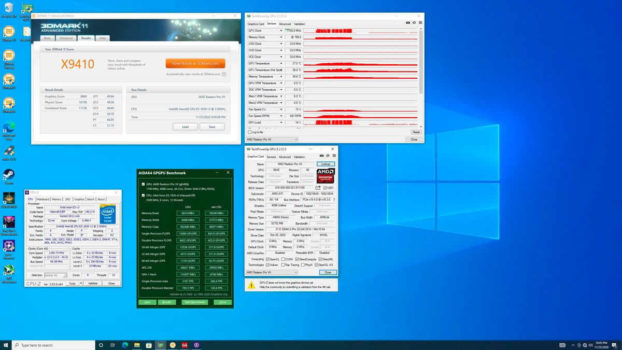The height and width of the screenshot is (350, 622).
Task: Click the GPU-Z Sensors vertical scrollbar
Action: point(420,78)
